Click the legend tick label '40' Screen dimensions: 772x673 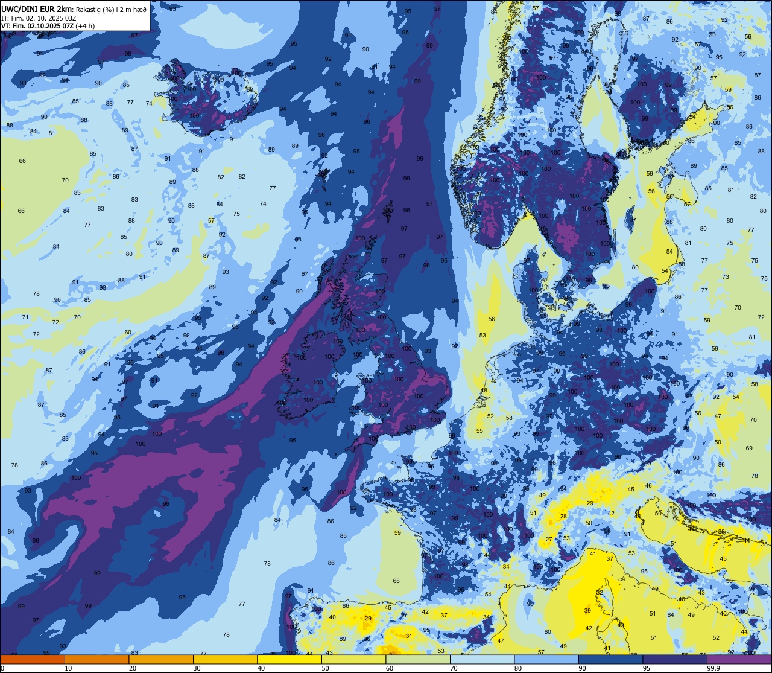(261, 668)
